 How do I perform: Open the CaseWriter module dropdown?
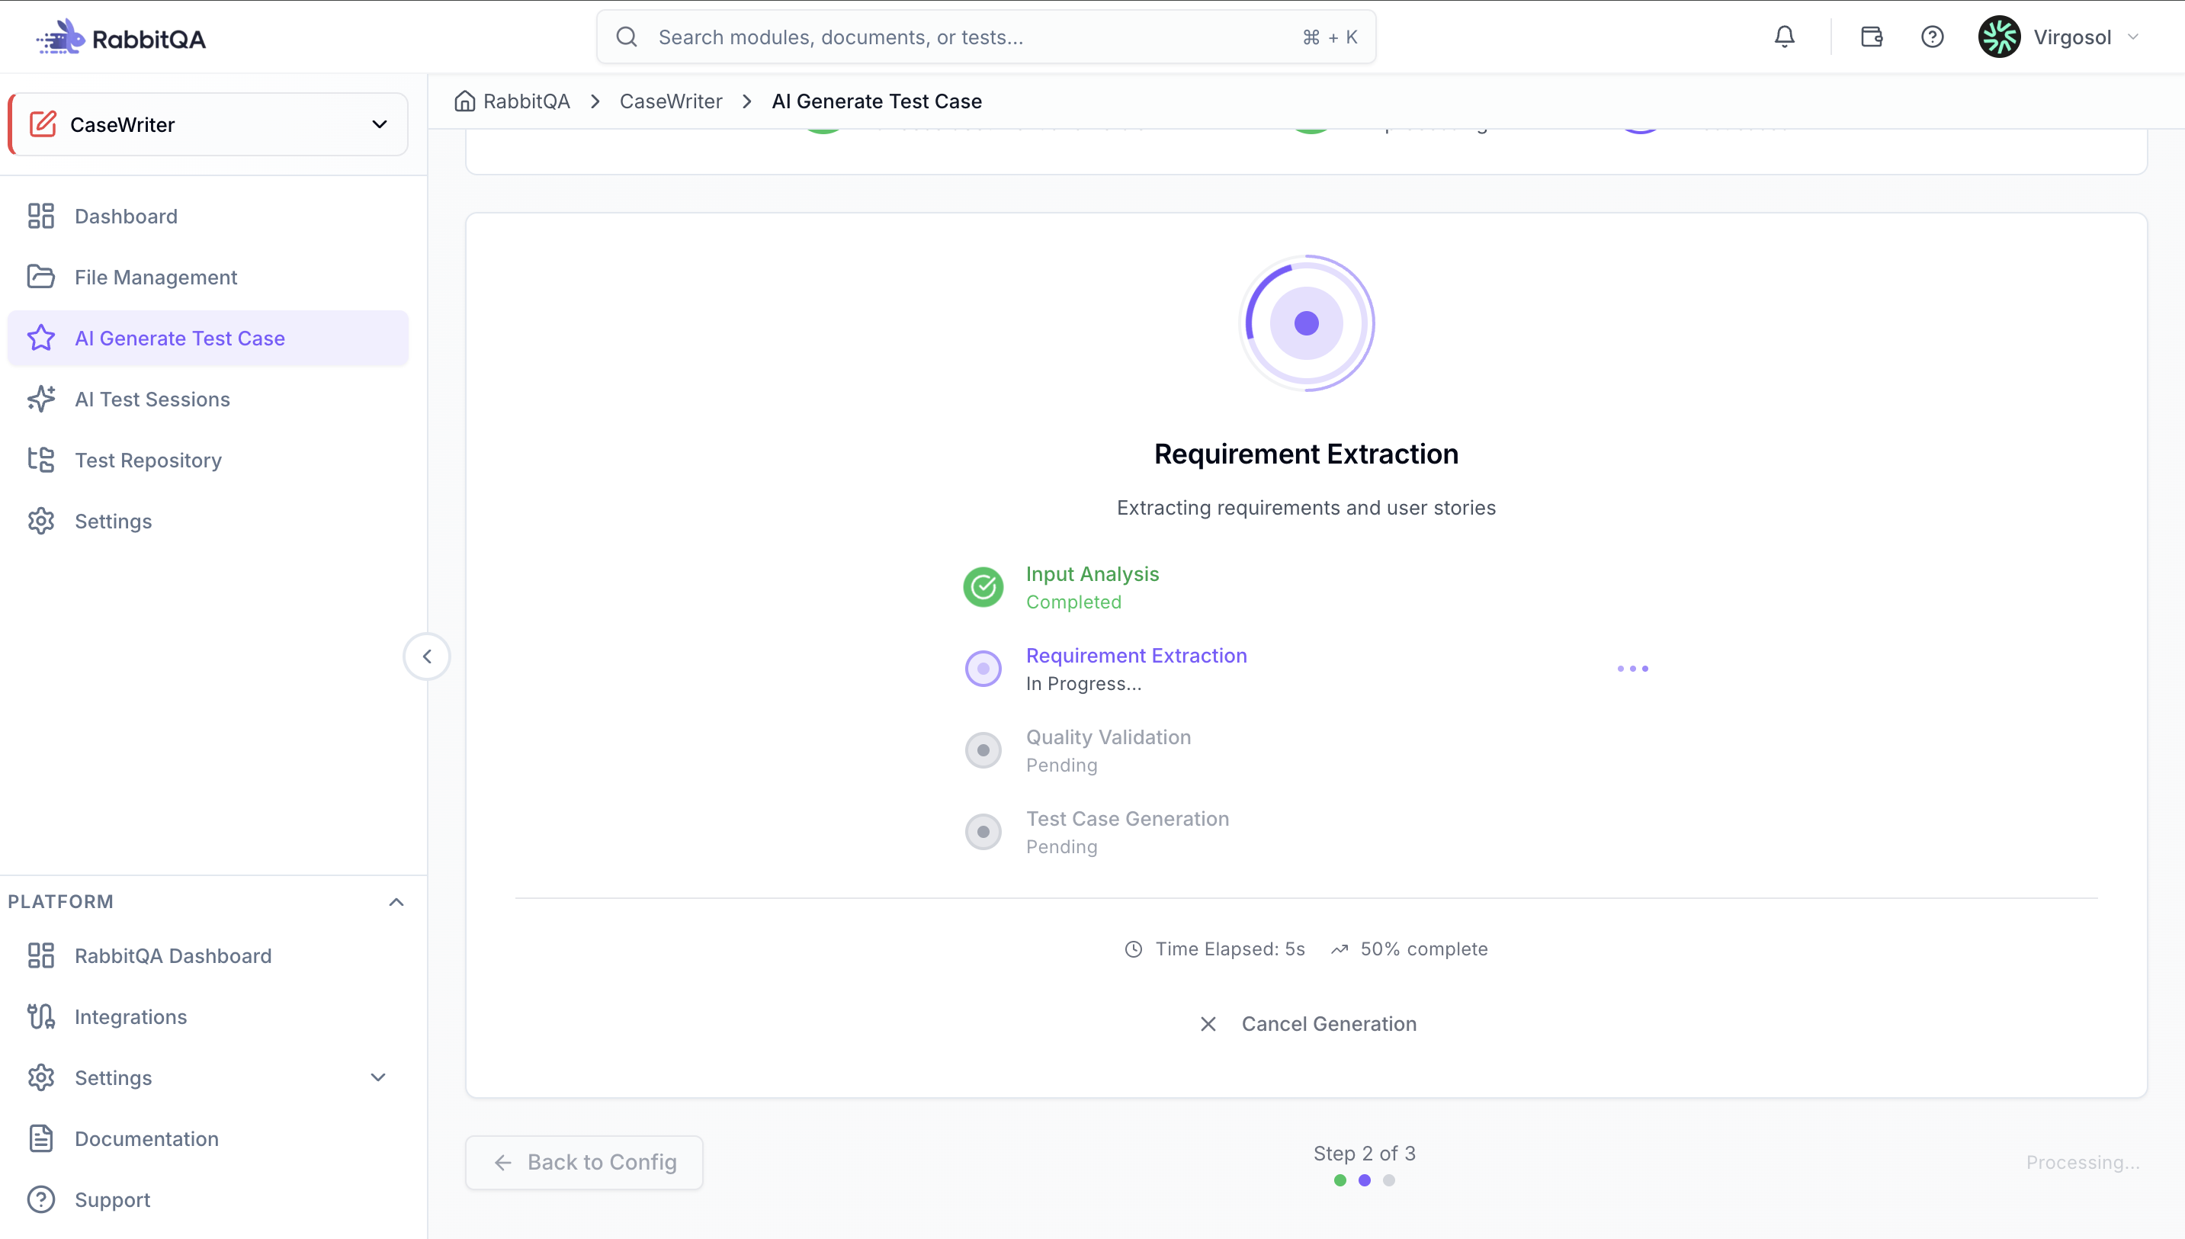click(208, 124)
